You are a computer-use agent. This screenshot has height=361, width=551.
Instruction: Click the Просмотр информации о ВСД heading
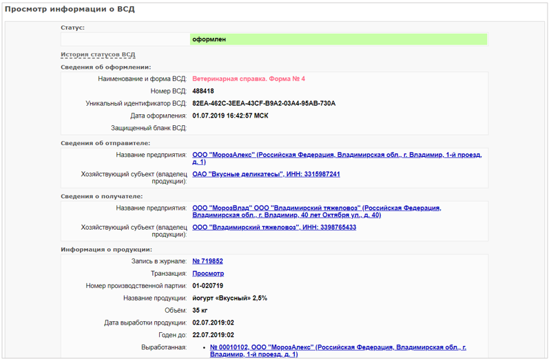(x=70, y=9)
